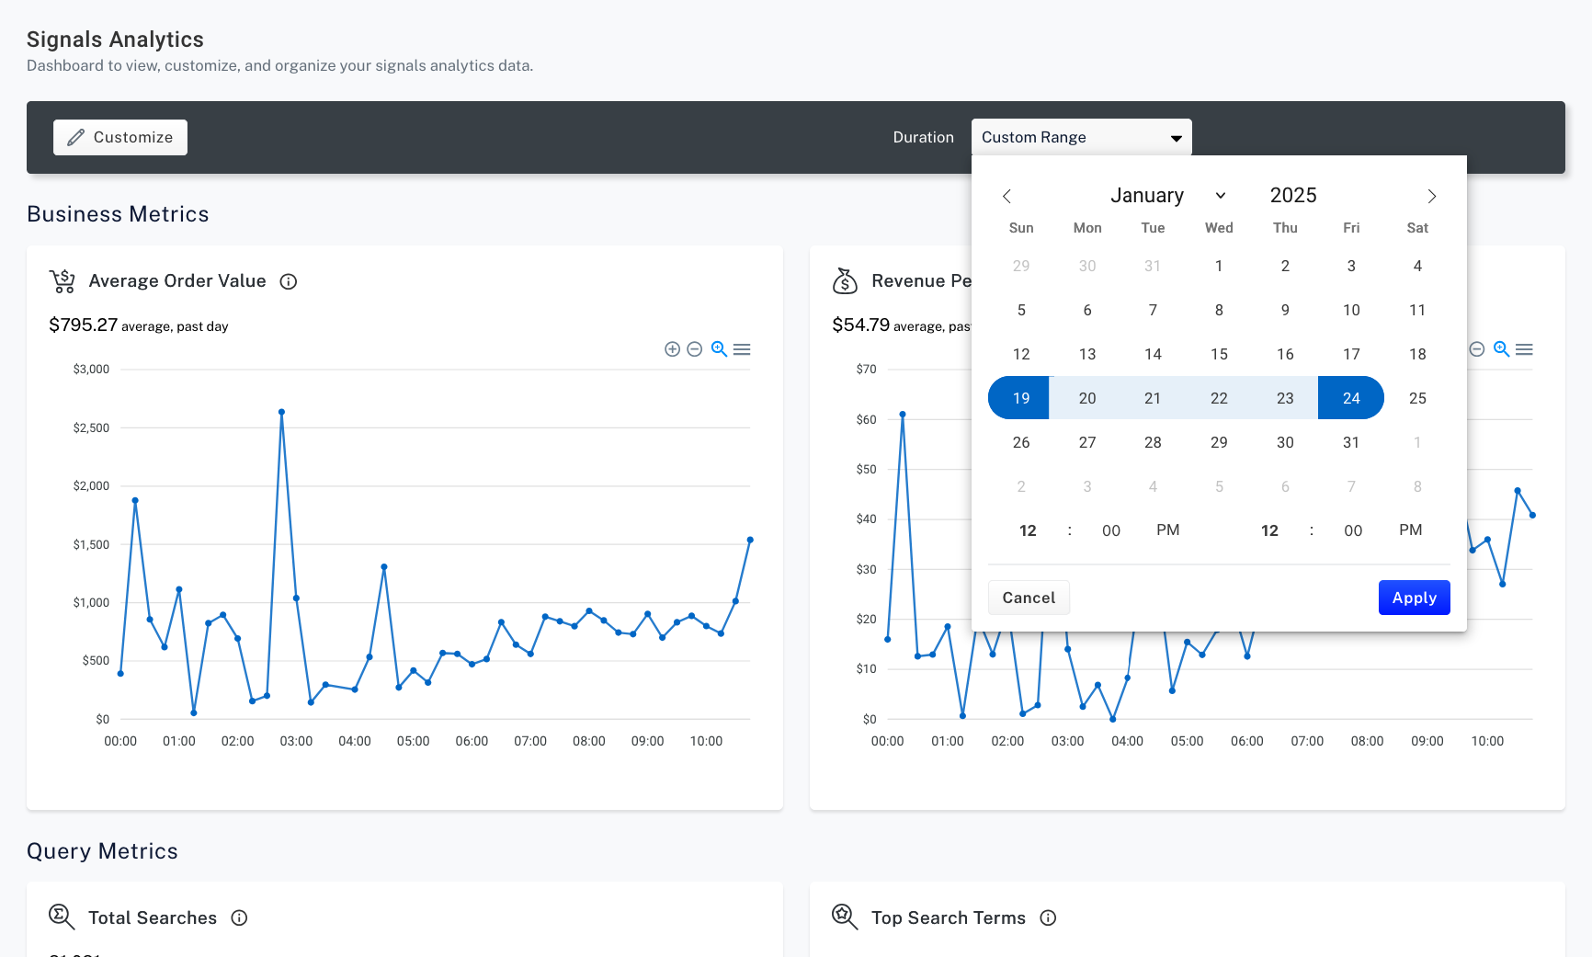Click the Average Order Value cart icon
This screenshot has height=957, width=1592.
63,281
